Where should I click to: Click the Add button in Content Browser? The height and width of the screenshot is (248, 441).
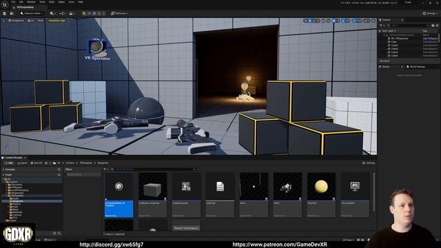[x=9, y=163]
